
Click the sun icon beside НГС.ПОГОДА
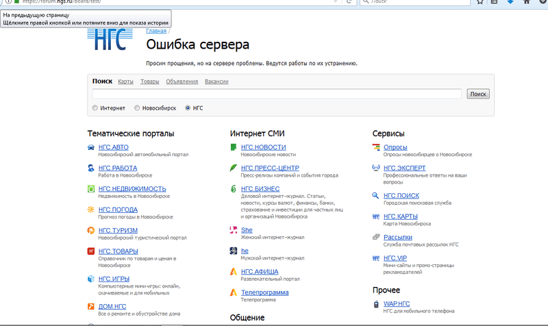click(91, 210)
